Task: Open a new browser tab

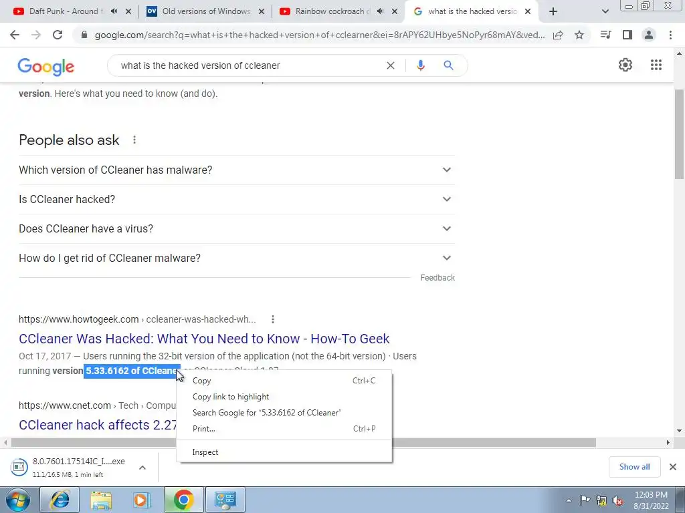Action: 553,12
